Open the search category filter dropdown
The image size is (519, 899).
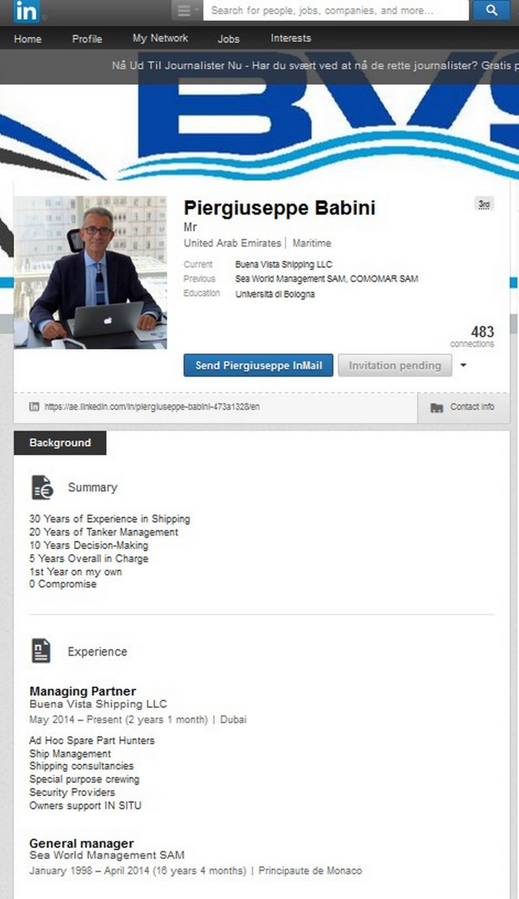pos(187,10)
